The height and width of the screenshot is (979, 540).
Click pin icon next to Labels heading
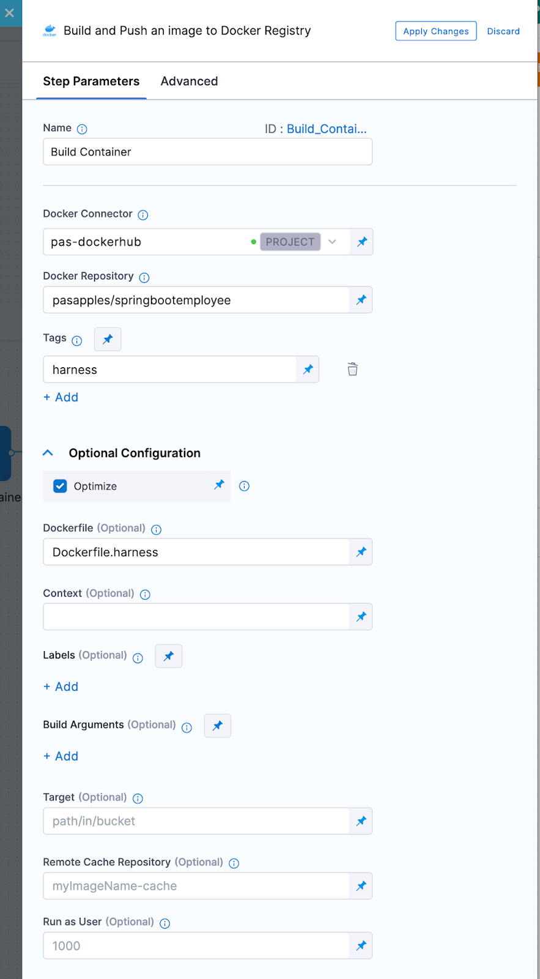click(x=169, y=656)
